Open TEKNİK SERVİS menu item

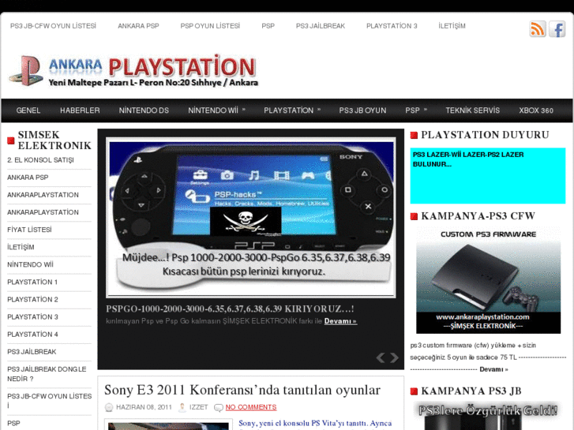click(473, 110)
